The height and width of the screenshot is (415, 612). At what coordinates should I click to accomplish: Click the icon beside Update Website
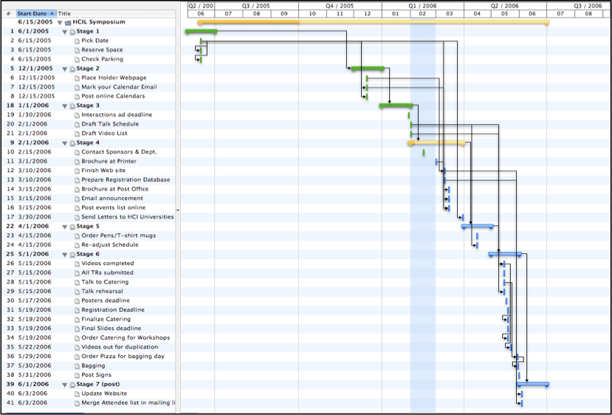coord(77,394)
